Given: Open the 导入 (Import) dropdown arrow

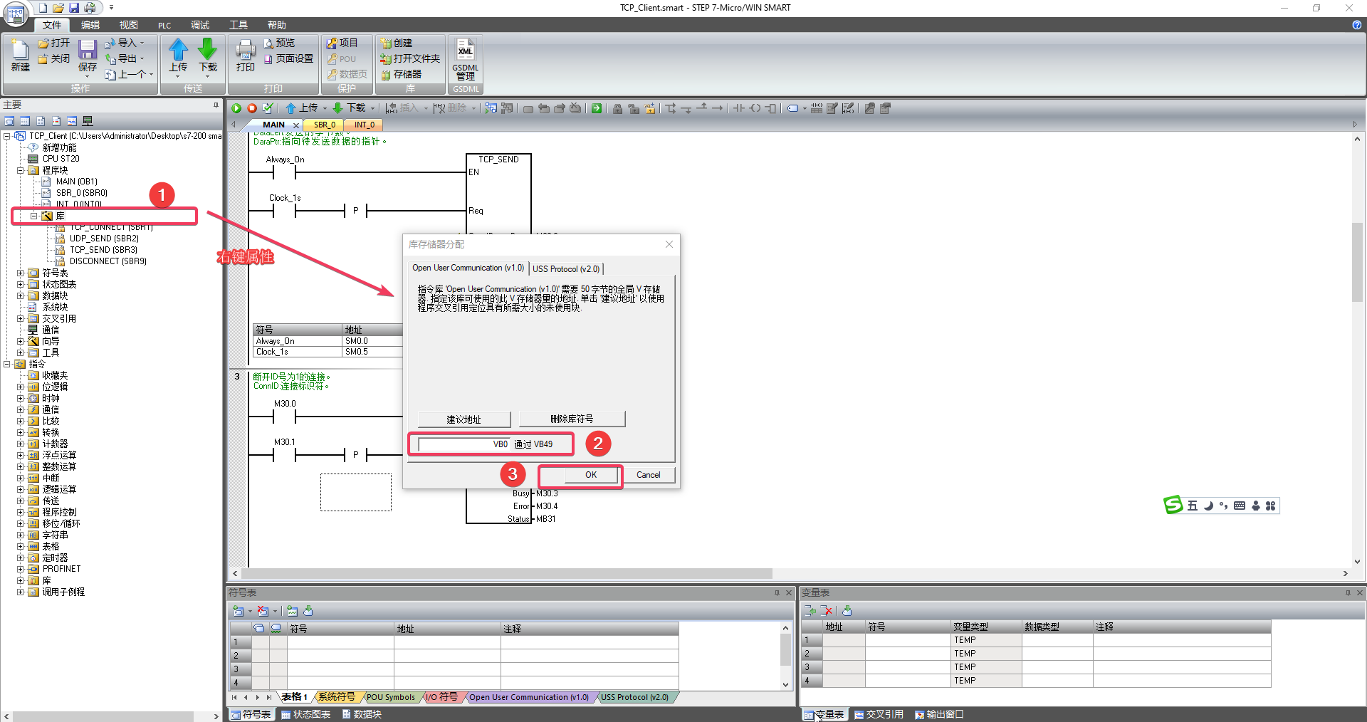Looking at the screenshot, I should tap(142, 43).
